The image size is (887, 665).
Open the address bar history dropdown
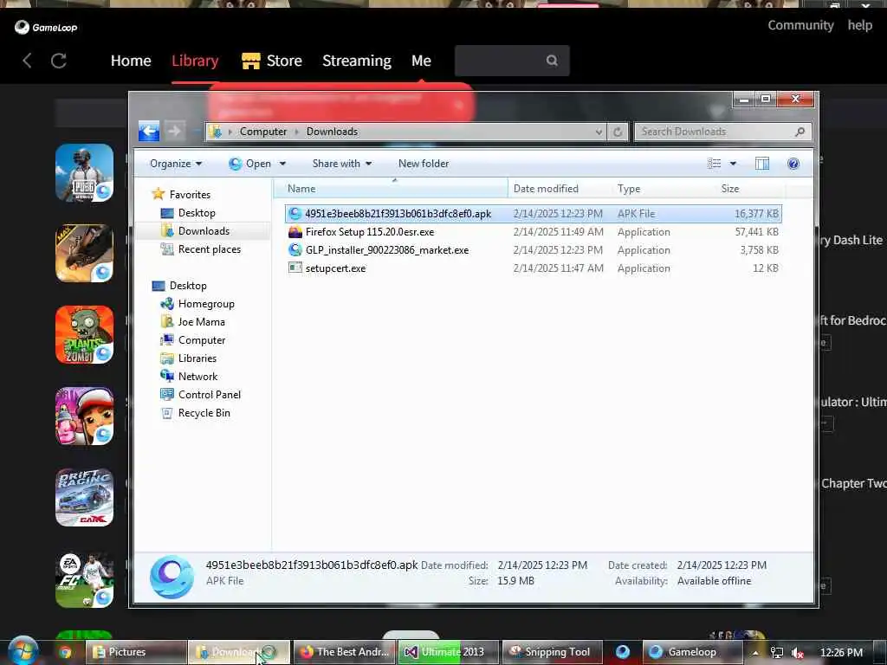point(599,132)
